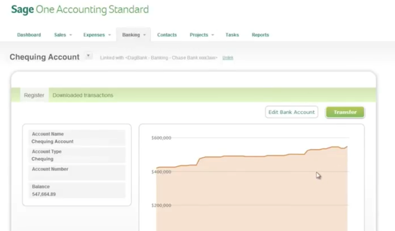Screen dimensions: 395x231
Task: Navigate to Reports
Action: (x=260, y=35)
